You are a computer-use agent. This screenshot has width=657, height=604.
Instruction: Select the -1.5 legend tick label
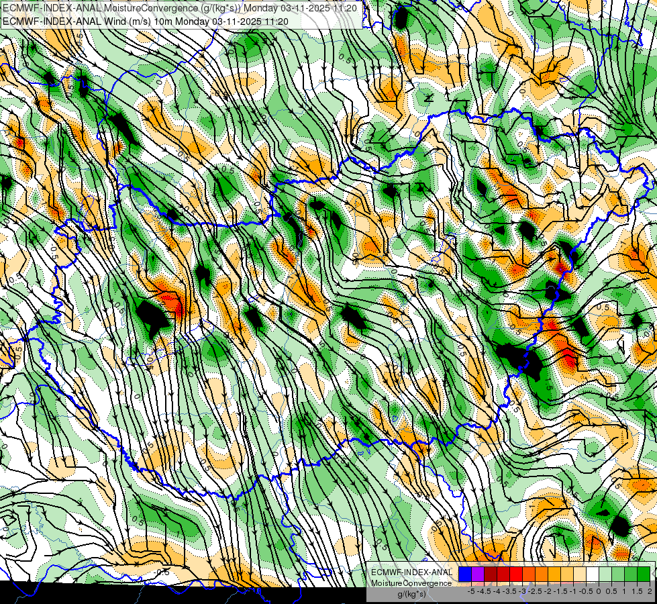click(560, 591)
